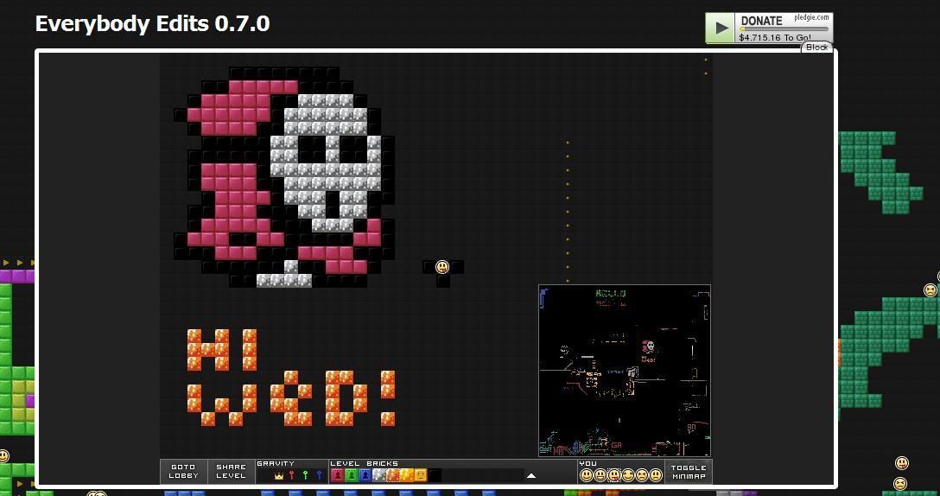
Task: Select the gold crown brick
Action: pos(279,475)
